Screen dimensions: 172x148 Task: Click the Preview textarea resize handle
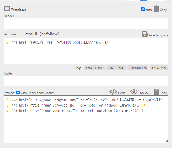click(167, 141)
